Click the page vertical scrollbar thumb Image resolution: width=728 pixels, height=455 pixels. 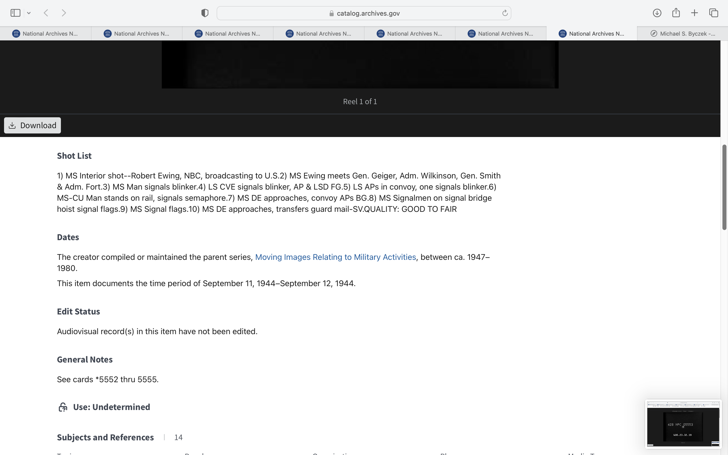click(724, 187)
